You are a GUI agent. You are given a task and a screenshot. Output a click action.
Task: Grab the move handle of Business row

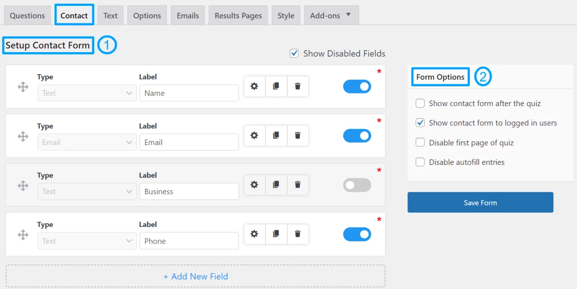click(23, 185)
